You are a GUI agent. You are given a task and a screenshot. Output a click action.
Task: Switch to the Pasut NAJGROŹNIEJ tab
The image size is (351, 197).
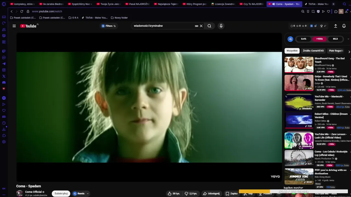(x=137, y=4)
